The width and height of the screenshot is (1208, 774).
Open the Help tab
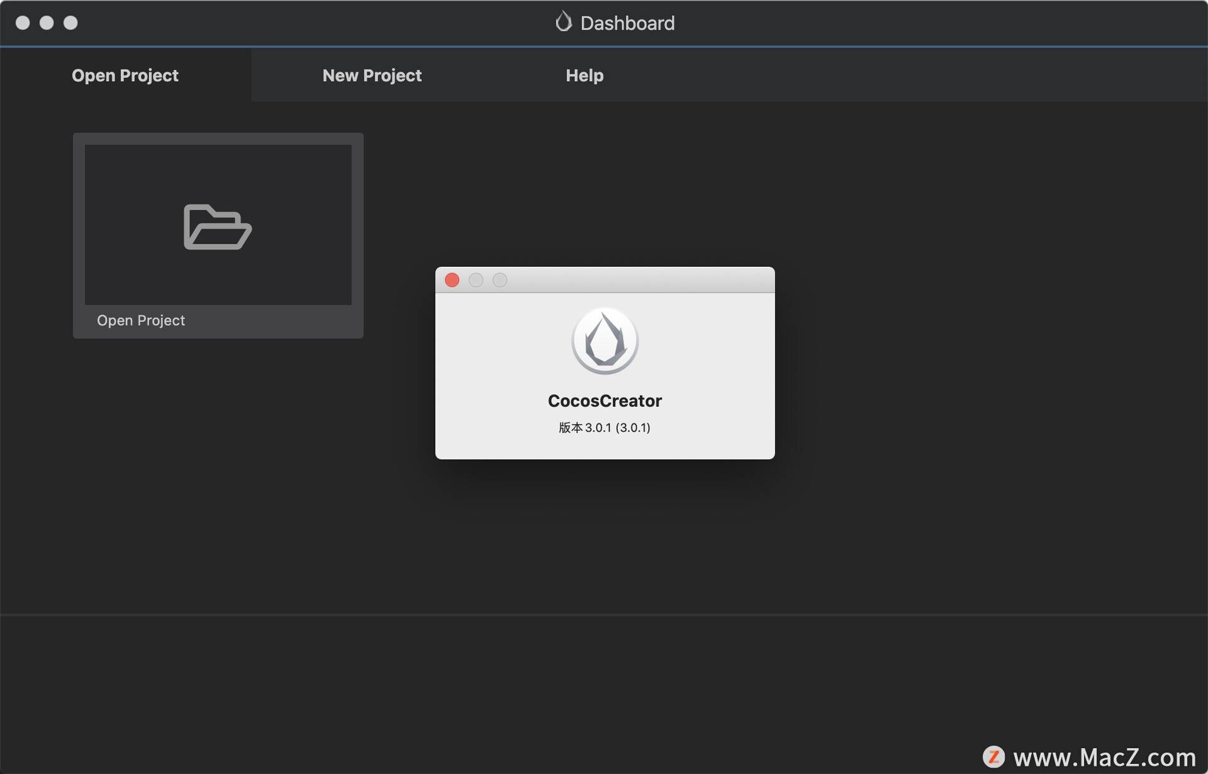click(x=584, y=76)
